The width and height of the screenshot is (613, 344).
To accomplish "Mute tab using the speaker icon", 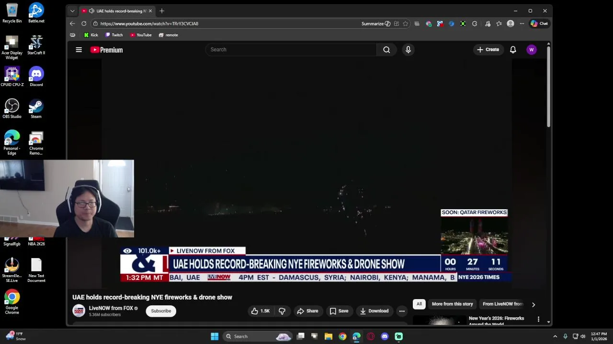I will (91, 11).
